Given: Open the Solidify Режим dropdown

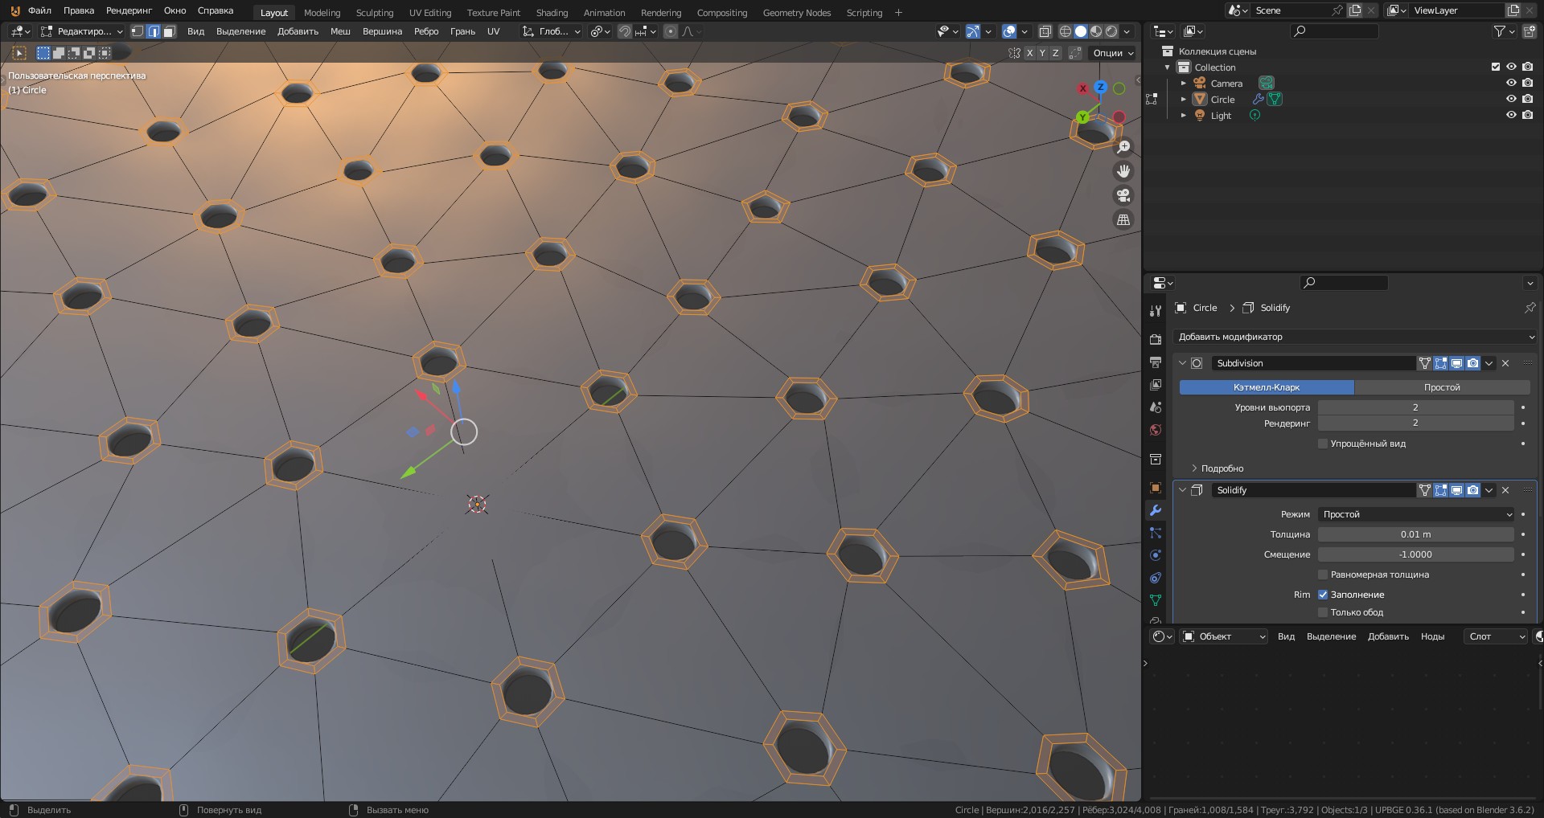Looking at the screenshot, I should [x=1416, y=514].
